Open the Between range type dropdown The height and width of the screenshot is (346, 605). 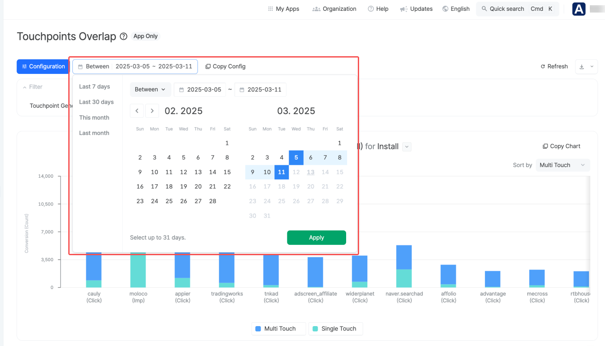150,90
